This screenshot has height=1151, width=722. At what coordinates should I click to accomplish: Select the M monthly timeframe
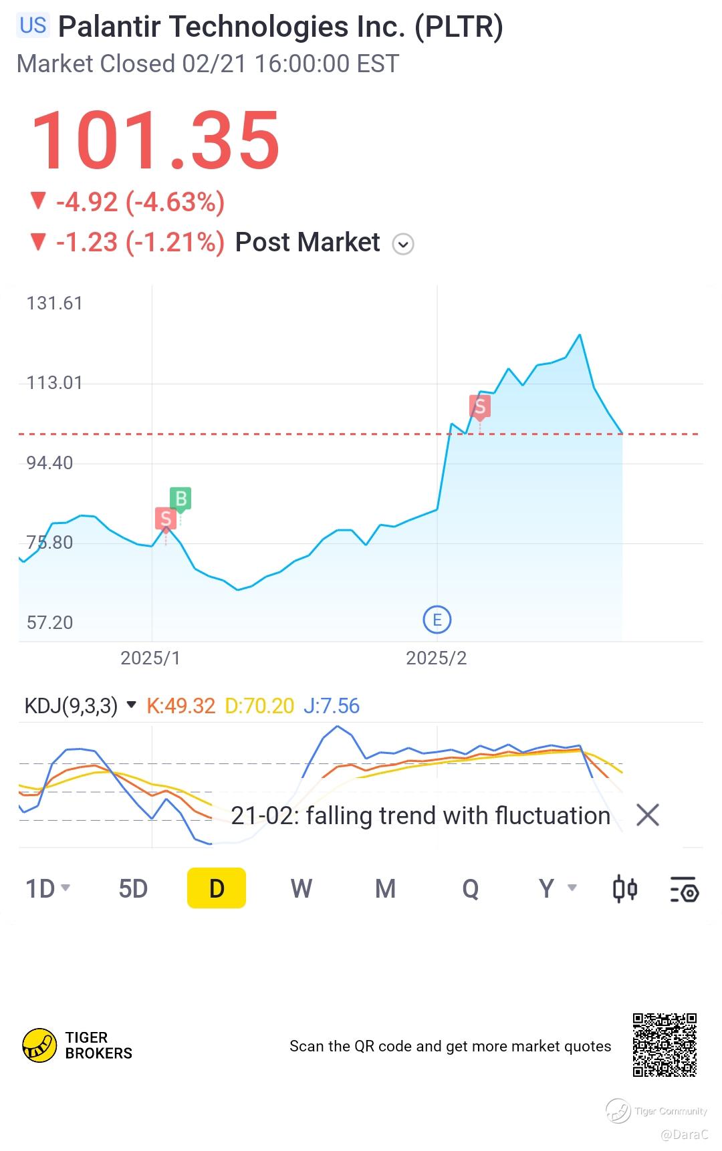click(386, 889)
